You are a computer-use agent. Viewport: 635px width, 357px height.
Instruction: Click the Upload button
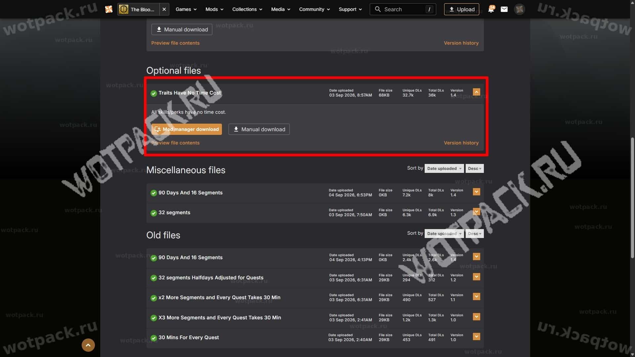tap(461, 9)
